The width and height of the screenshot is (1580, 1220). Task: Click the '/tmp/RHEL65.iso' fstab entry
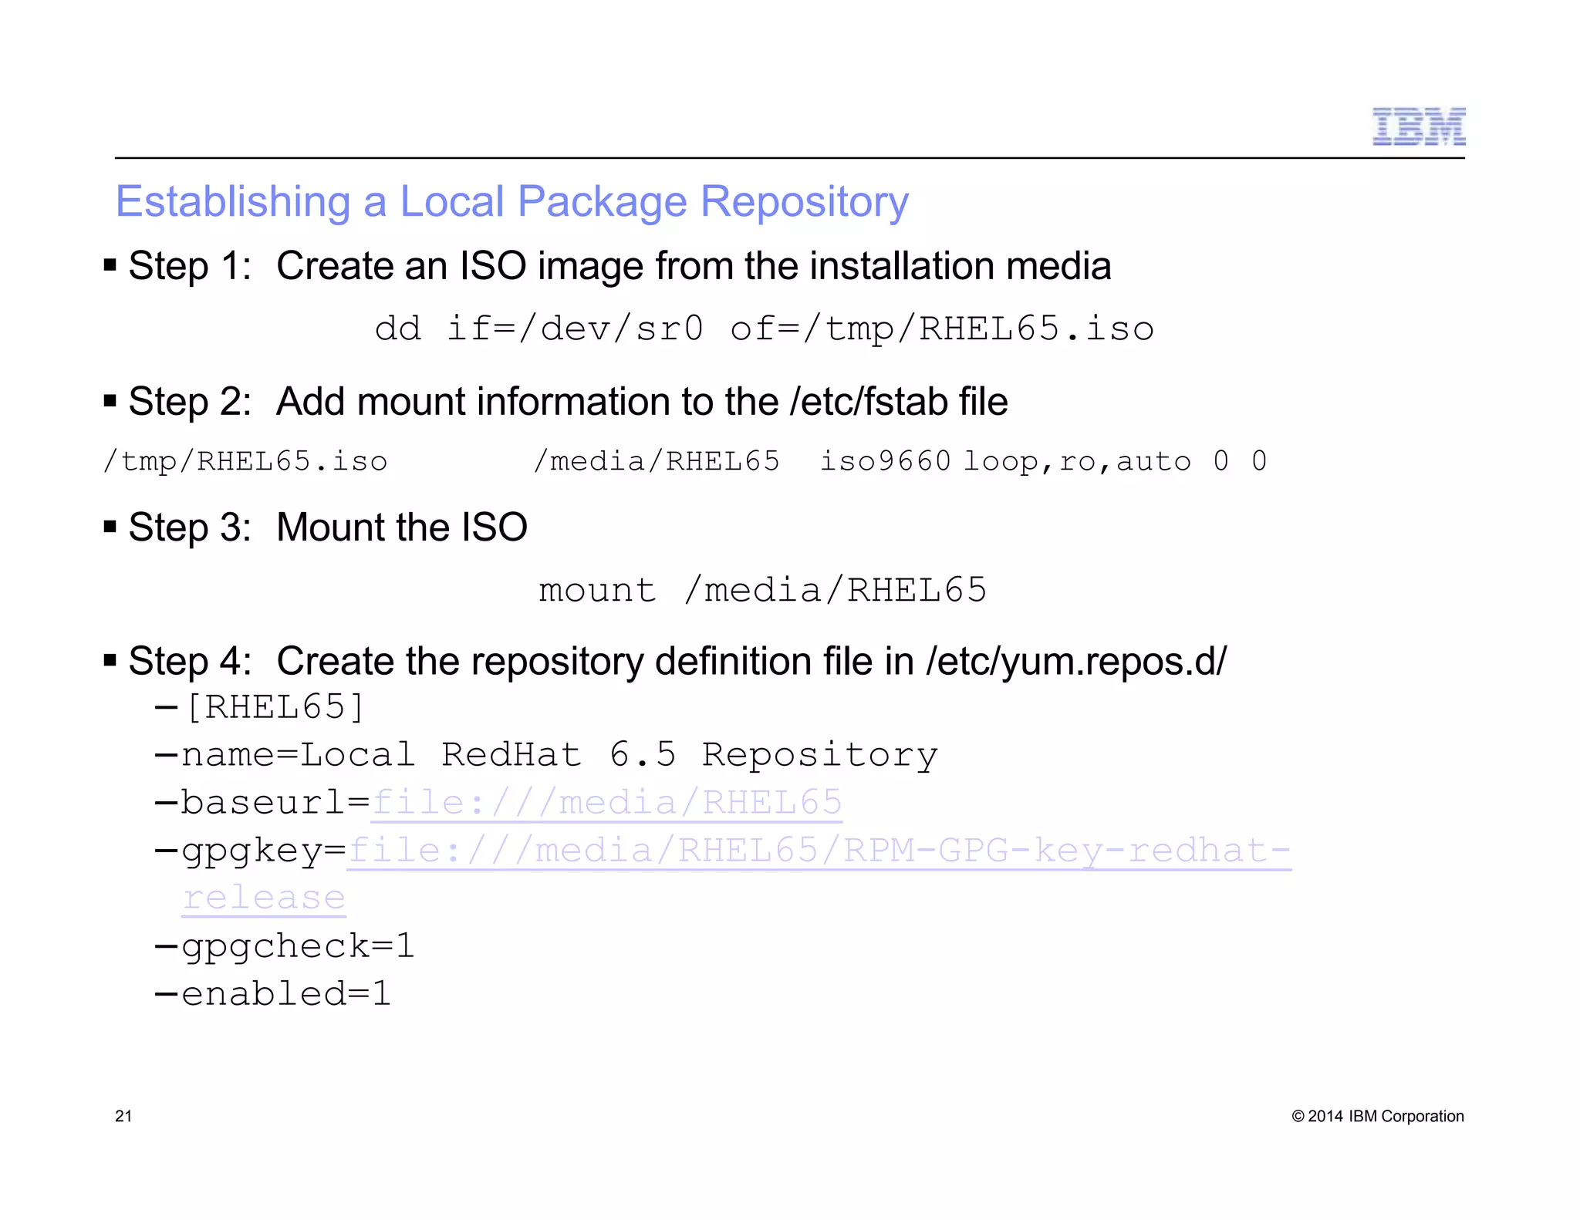pyautogui.click(x=245, y=461)
